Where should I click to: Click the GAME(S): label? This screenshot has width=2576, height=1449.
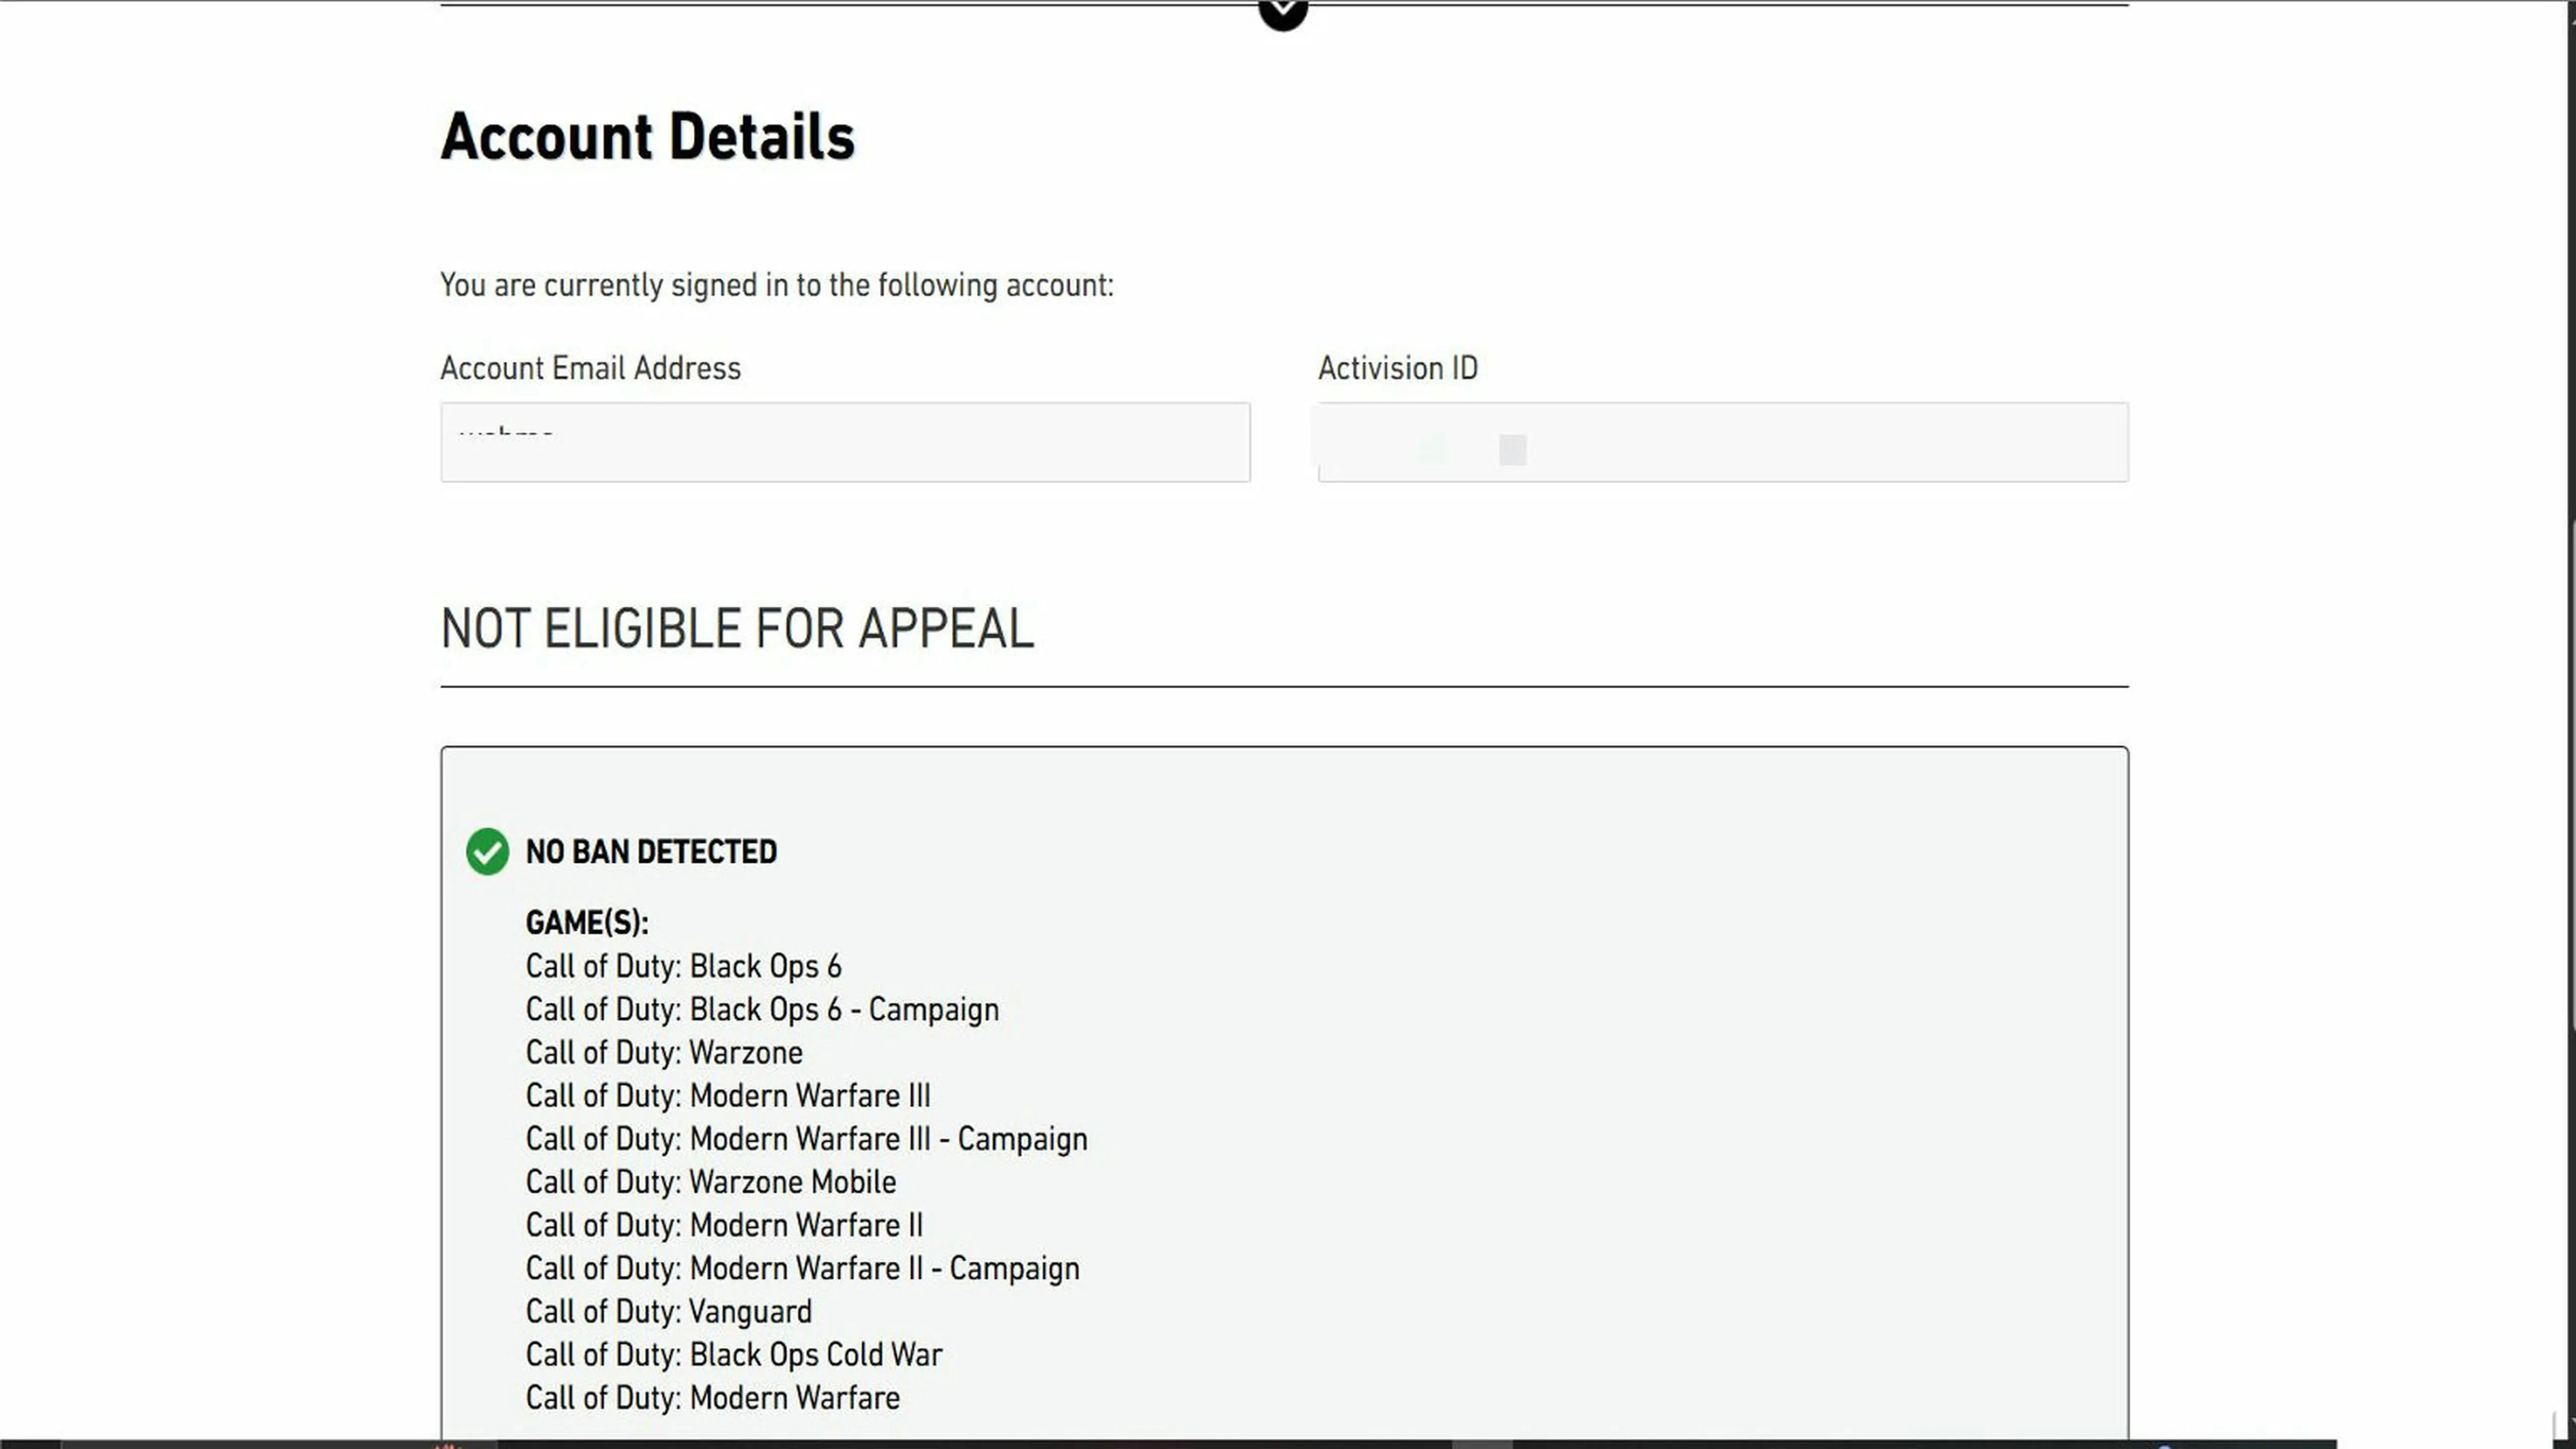pyautogui.click(x=587, y=922)
